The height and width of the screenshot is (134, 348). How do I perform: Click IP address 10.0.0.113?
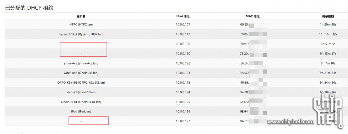point(183,34)
